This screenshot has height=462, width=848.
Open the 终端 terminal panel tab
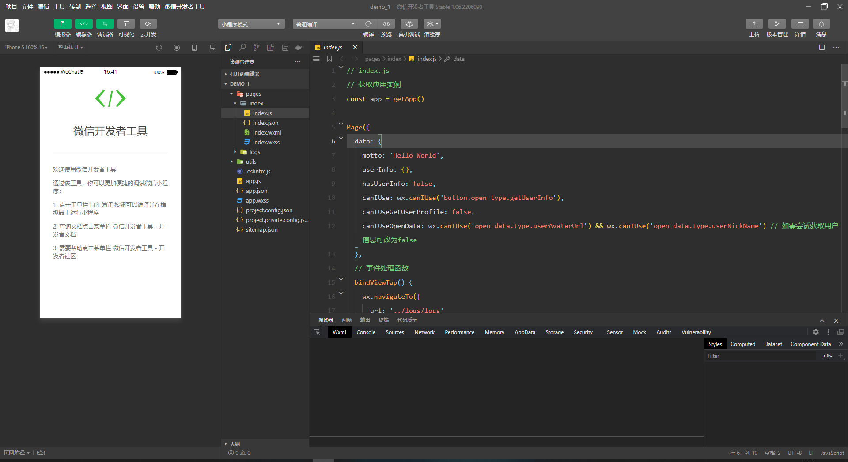click(x=384, y=320)
